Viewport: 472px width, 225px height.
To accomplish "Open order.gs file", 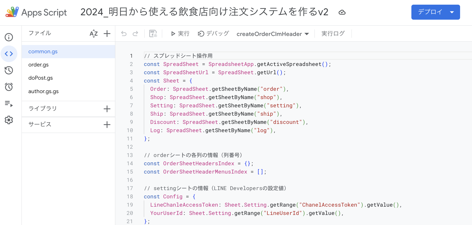I will coord(68,65).
